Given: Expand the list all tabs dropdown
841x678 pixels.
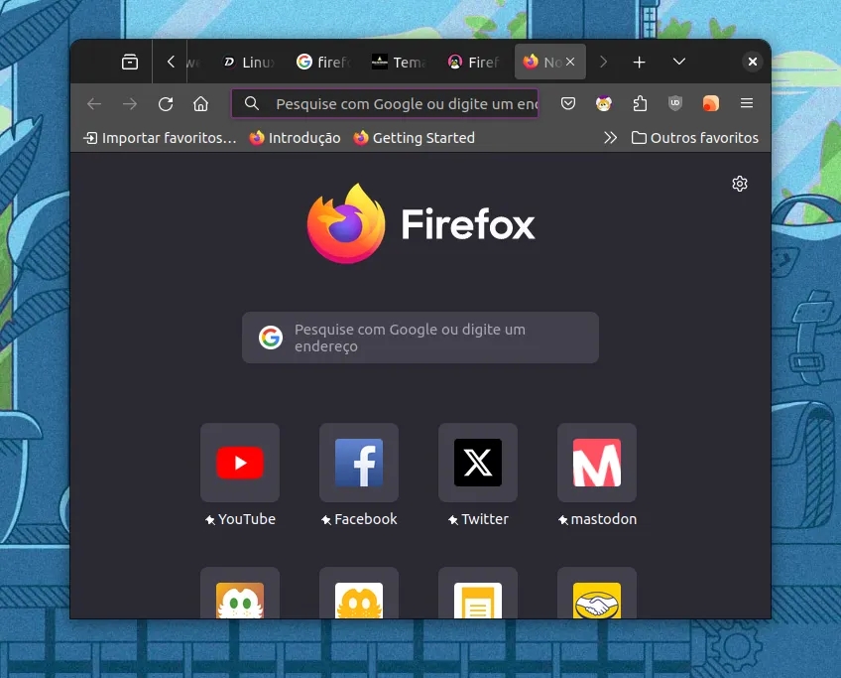Looking at the screenshot, I should (679, 62).
